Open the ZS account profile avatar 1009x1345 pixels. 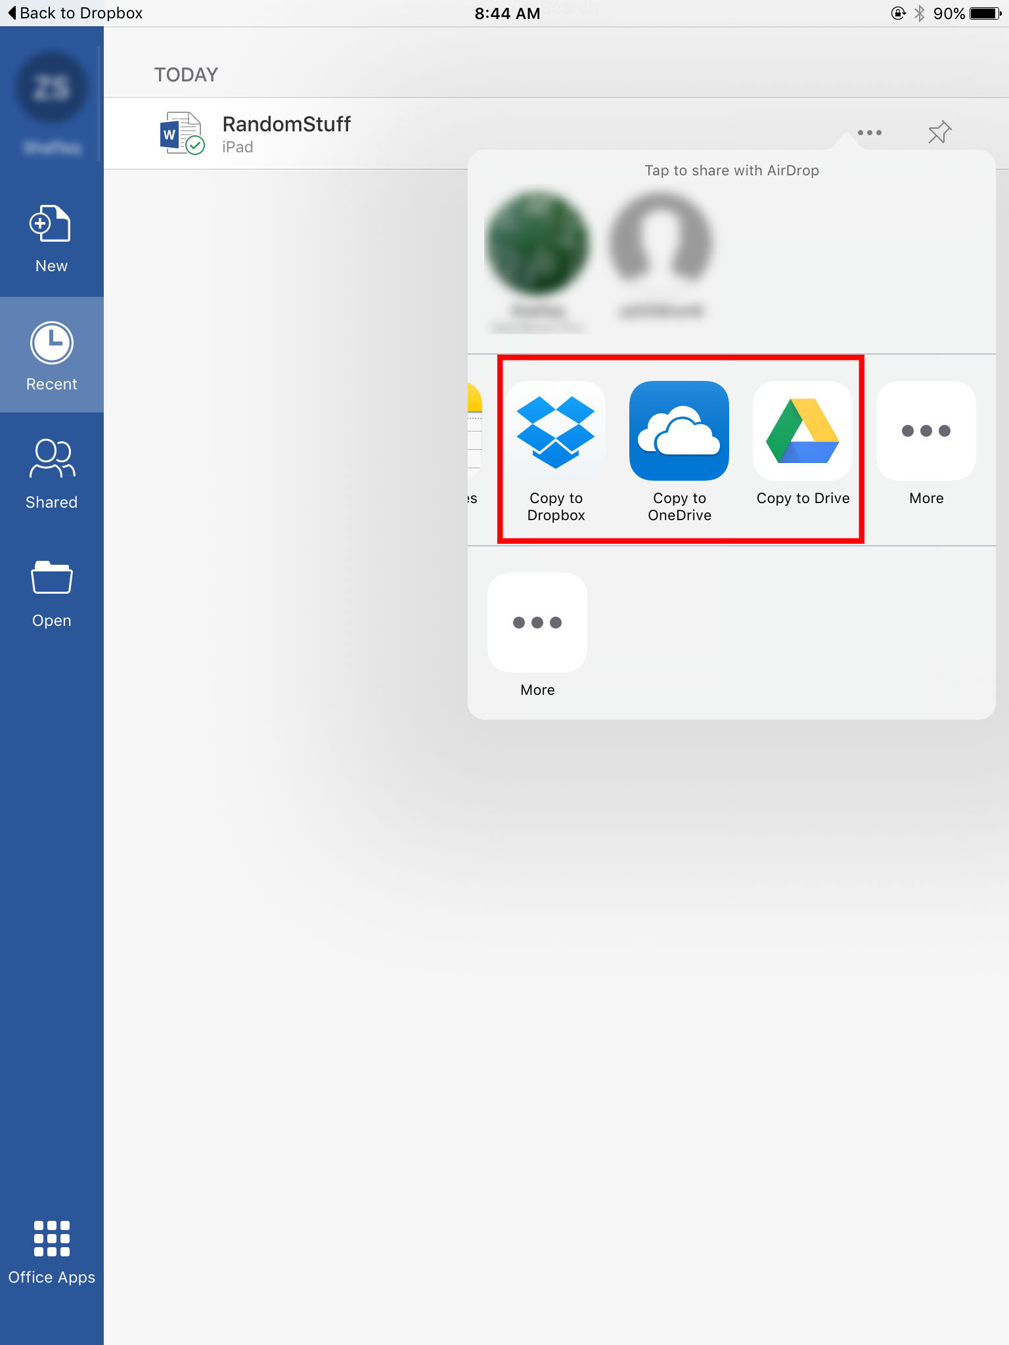pos(51,89)
